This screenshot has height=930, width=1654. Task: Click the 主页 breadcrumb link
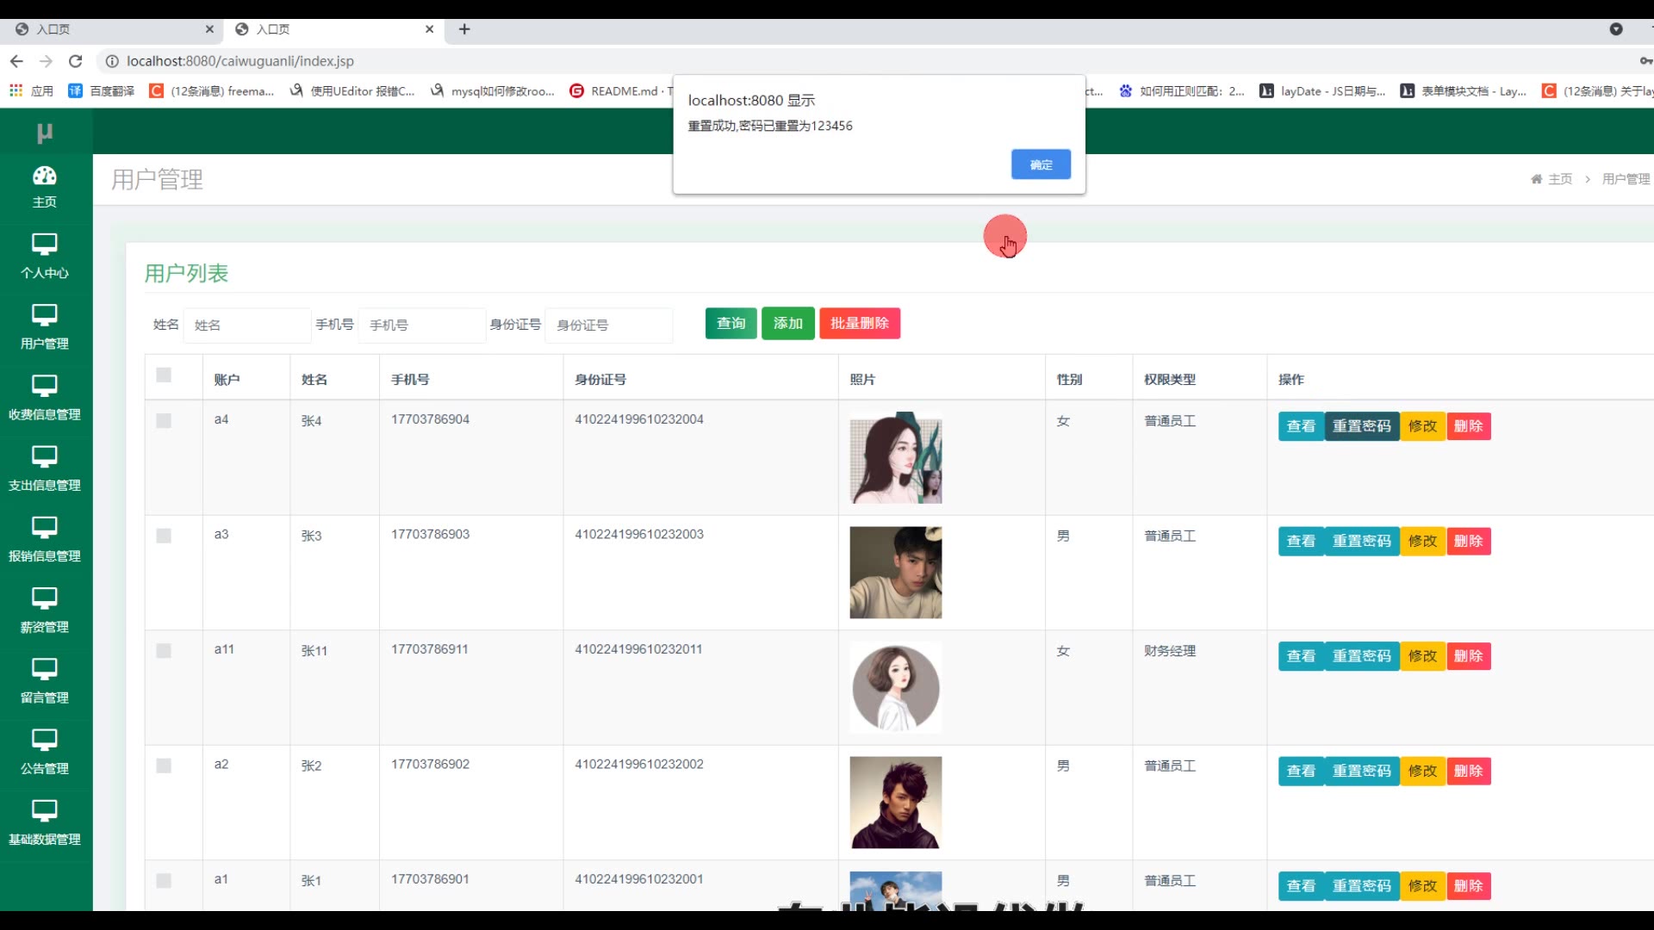click(1559, 179)
